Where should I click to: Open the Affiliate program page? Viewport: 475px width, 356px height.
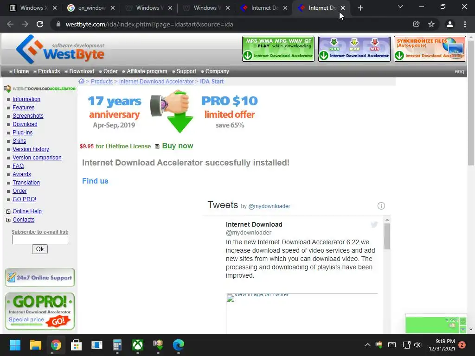pyautogui.click(x=147, y=71)
